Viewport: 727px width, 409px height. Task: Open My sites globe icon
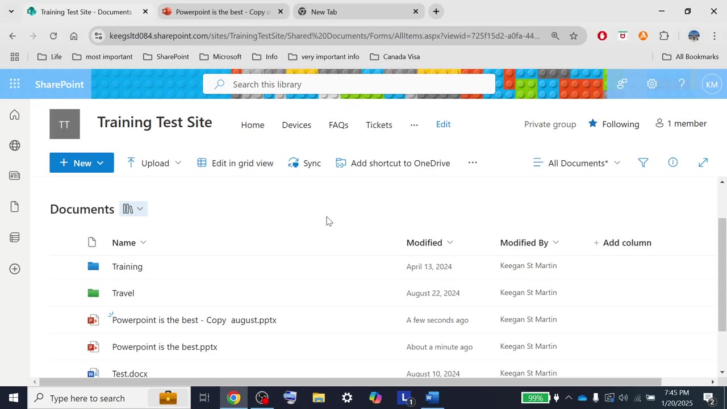coord(15,145)
